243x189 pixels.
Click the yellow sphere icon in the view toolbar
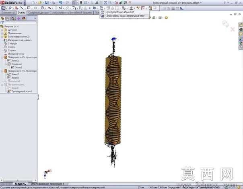tap(166, 18)
